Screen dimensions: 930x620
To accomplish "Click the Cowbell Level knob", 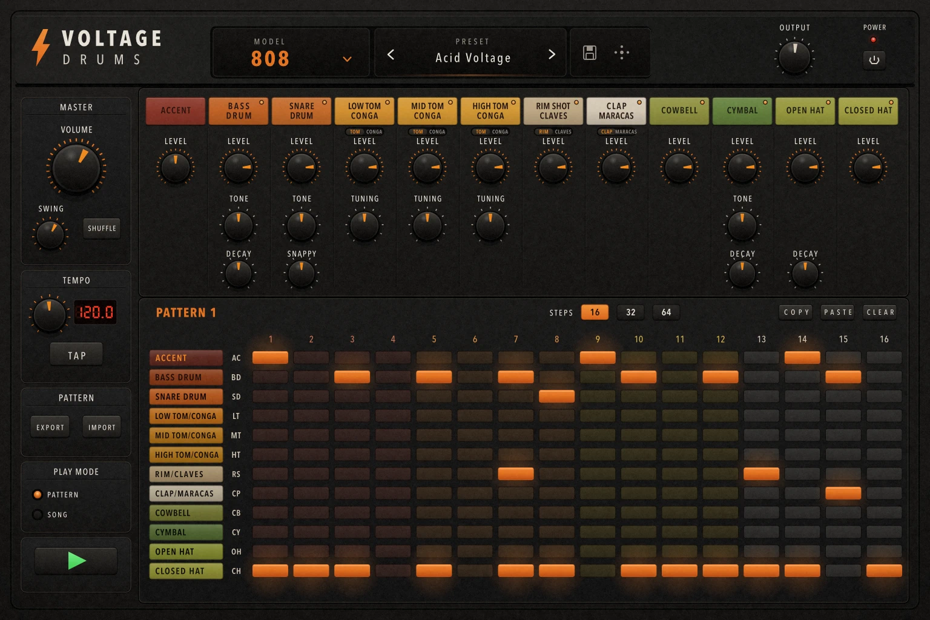I will pyautogui.click(x=679, y=168).
